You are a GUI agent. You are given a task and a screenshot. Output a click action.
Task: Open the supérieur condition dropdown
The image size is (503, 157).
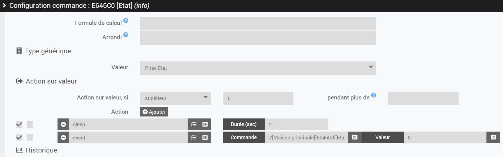175,98
